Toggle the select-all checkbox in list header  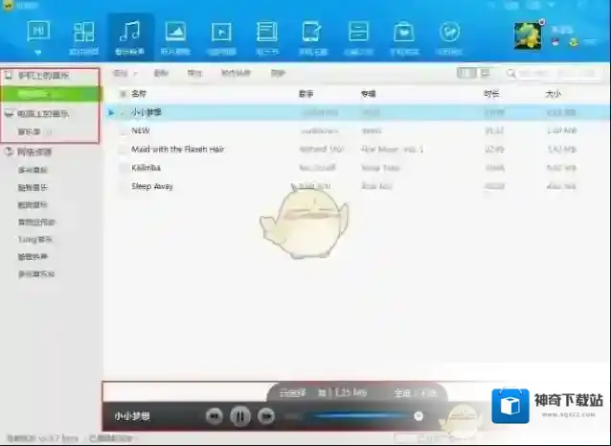pyautogui.click(x=123, y=94)
